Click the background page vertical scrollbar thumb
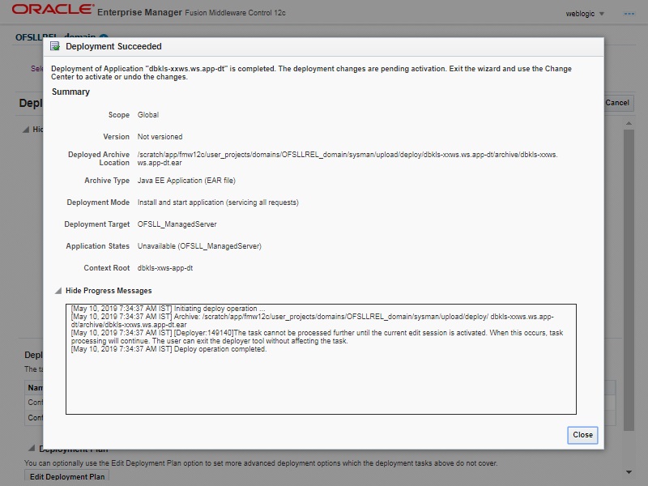This screenshot has height=486, width=648. pos(629,280)
